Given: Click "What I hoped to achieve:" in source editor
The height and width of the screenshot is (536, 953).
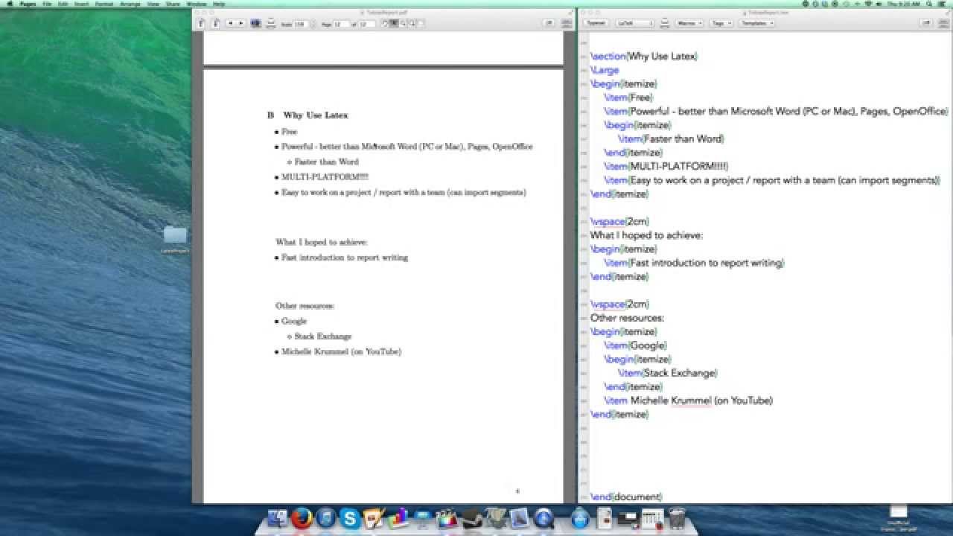Looking at the screenshot, I should [646, 235].
